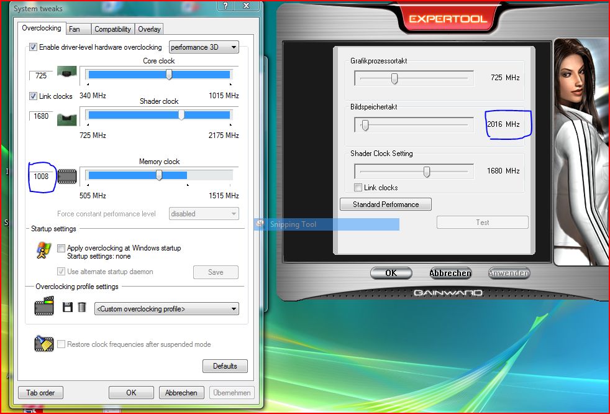Viewport: 610px width, 414px height.
Task: Click the Core clock slider handle
Action: (x=169, y=75)
